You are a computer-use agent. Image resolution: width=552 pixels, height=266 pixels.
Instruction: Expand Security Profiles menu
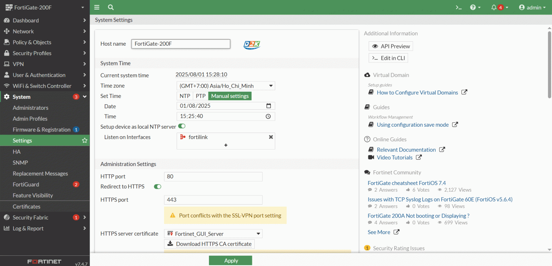coord(45,53)
